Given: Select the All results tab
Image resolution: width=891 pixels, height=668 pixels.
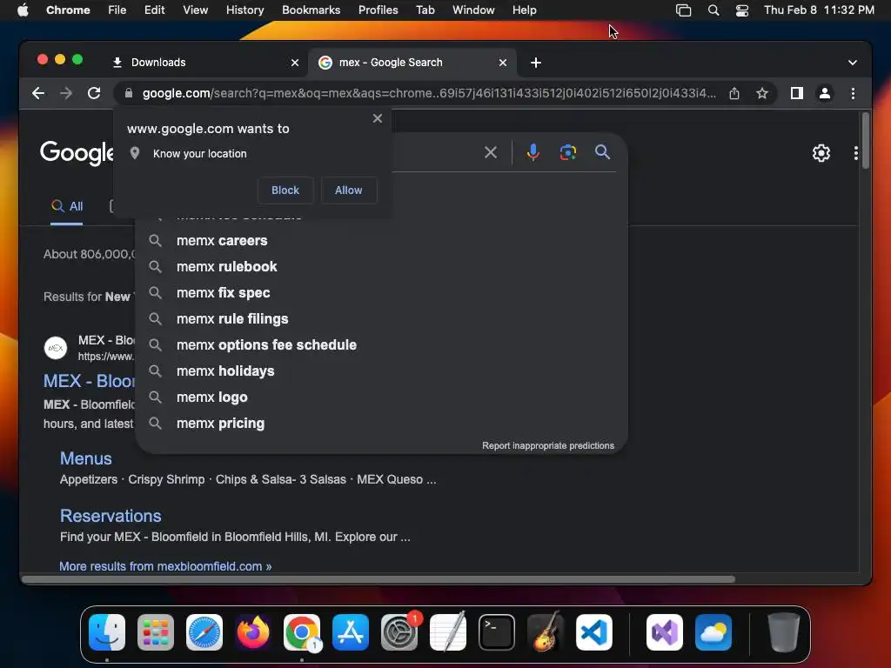Looking at the screenshot, I should (66, 207).
